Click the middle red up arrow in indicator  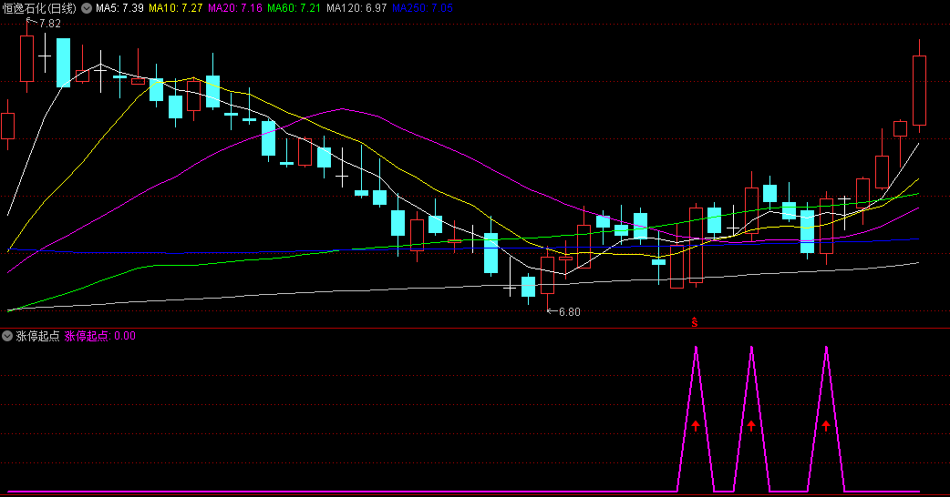(751, 426)
